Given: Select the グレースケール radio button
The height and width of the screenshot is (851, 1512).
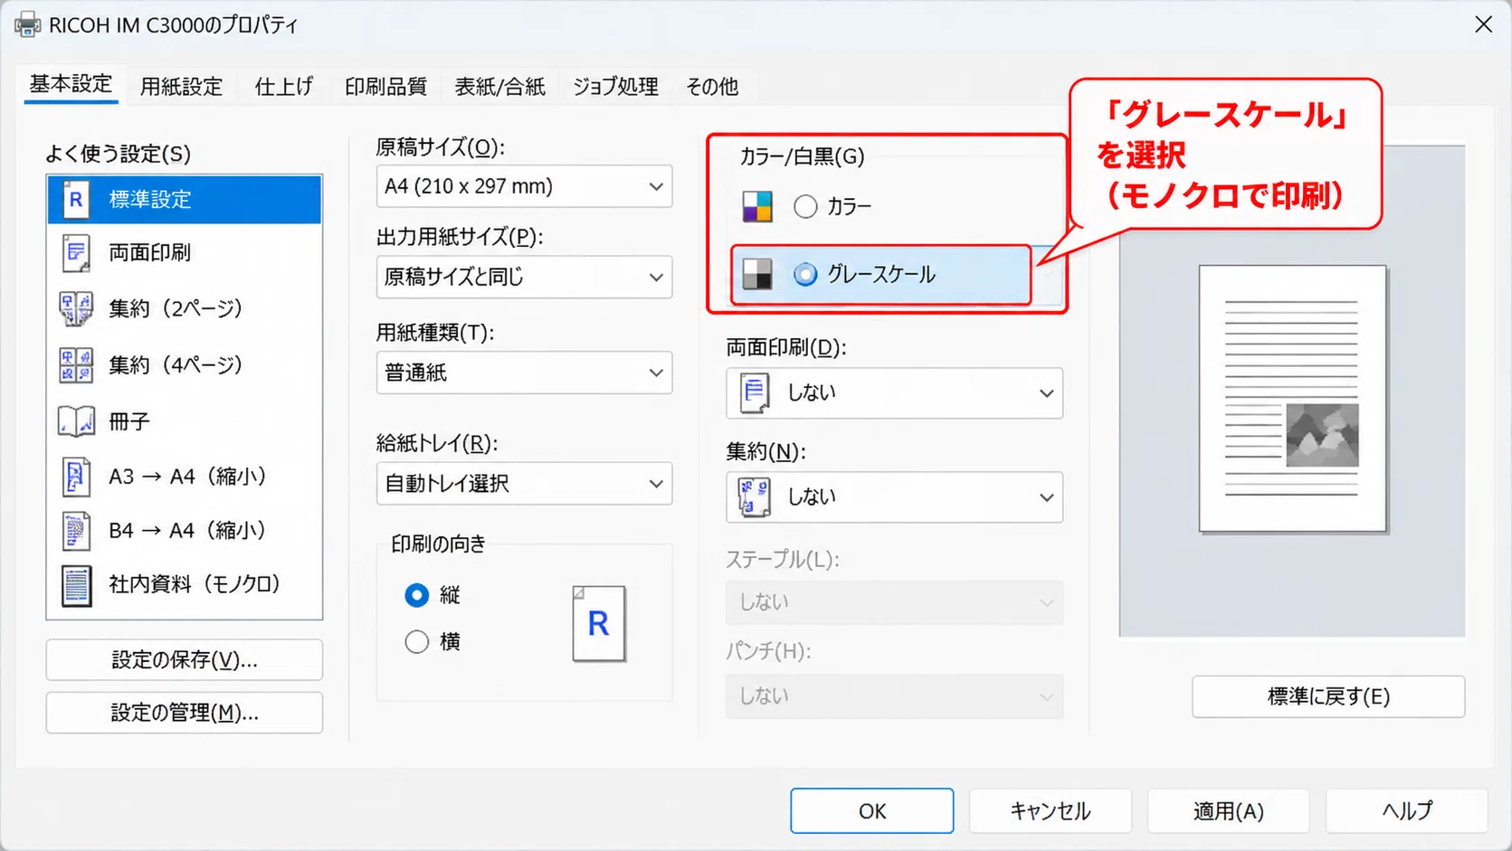Looking at the screenshot, I should click(x=805, y=274).
